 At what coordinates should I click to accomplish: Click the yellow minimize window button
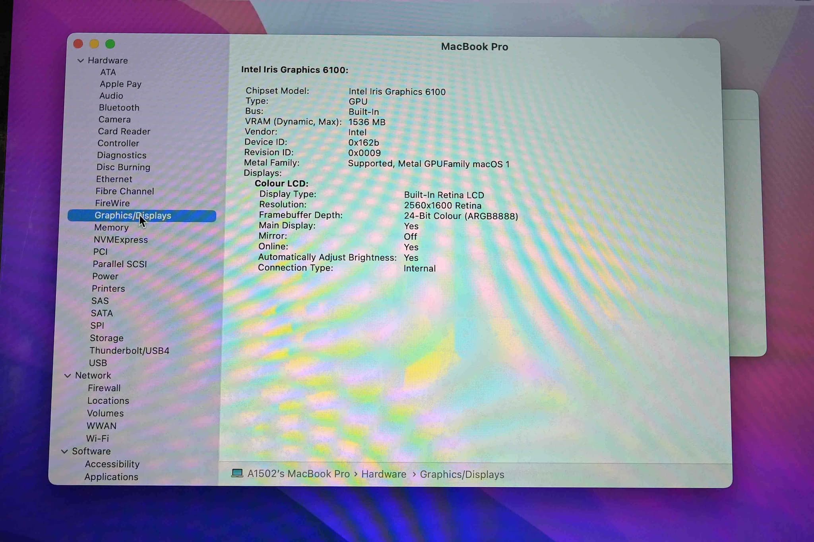[x=94, y=44]
